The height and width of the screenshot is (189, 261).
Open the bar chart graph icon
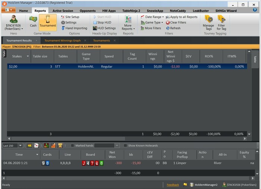[53, 145]
